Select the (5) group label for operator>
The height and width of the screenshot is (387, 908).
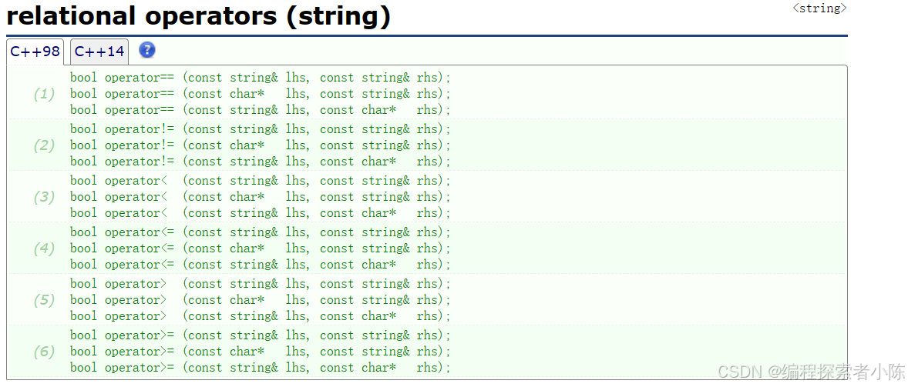[x=44, y=300]
